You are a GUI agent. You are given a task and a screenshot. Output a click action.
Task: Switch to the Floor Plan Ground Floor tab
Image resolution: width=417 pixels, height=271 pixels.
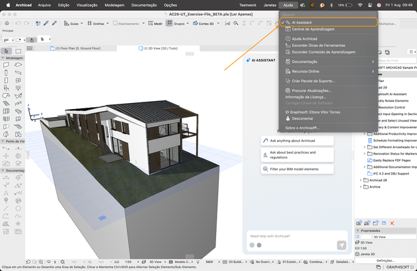79,48
